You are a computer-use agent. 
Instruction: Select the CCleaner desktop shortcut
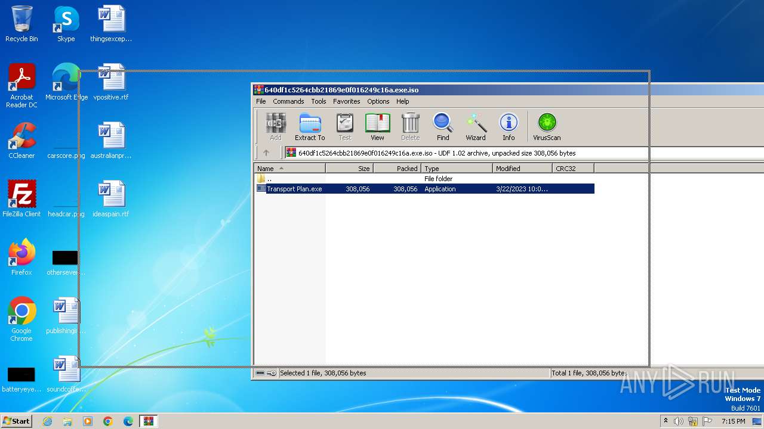(21, 141)
